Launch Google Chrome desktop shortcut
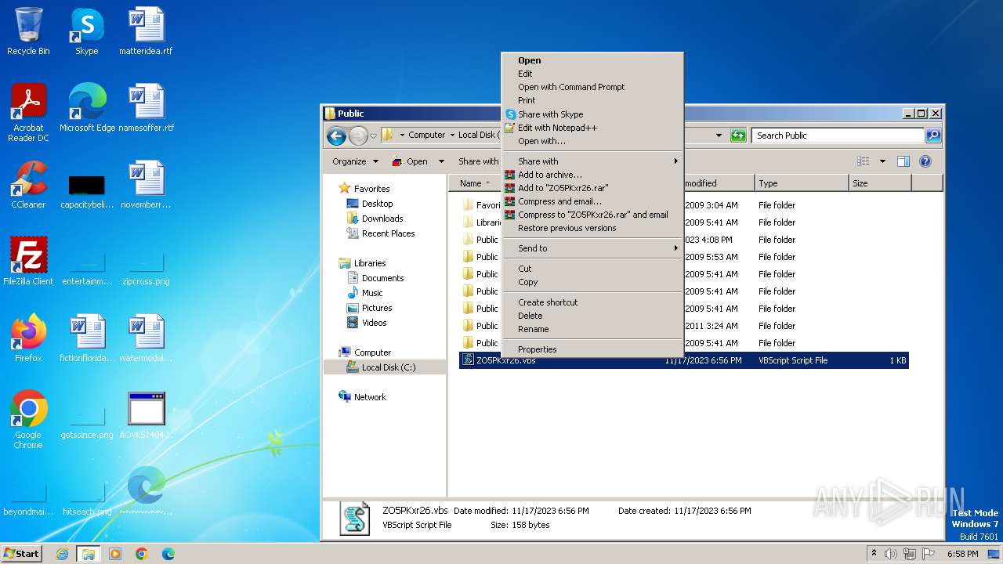The height and width of the screenshot is (564, 1003). tap(28, 420)
